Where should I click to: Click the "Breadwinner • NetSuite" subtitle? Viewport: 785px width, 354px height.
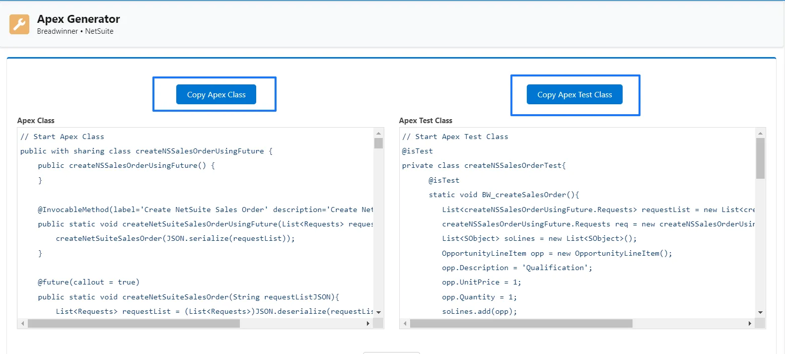click(75, 31)
